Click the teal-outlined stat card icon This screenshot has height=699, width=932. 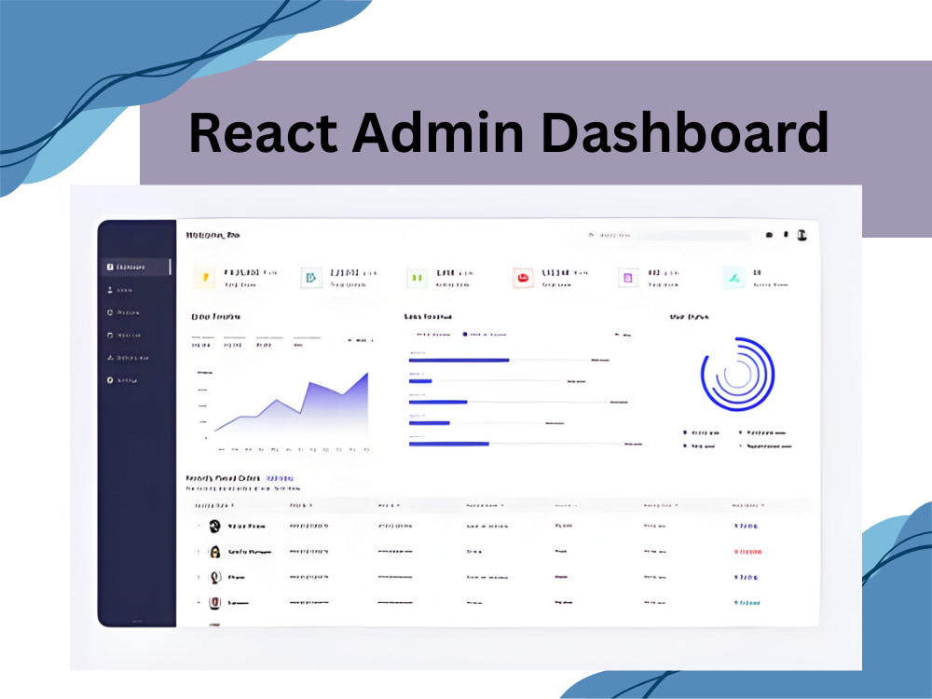pyautogui.click(x=311, y=278)
